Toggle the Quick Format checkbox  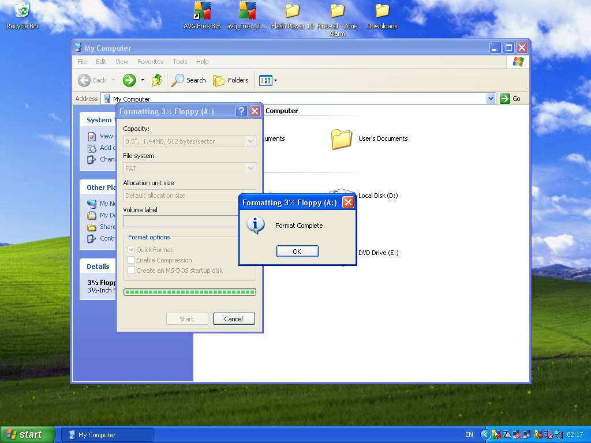[x=131, y=249]
